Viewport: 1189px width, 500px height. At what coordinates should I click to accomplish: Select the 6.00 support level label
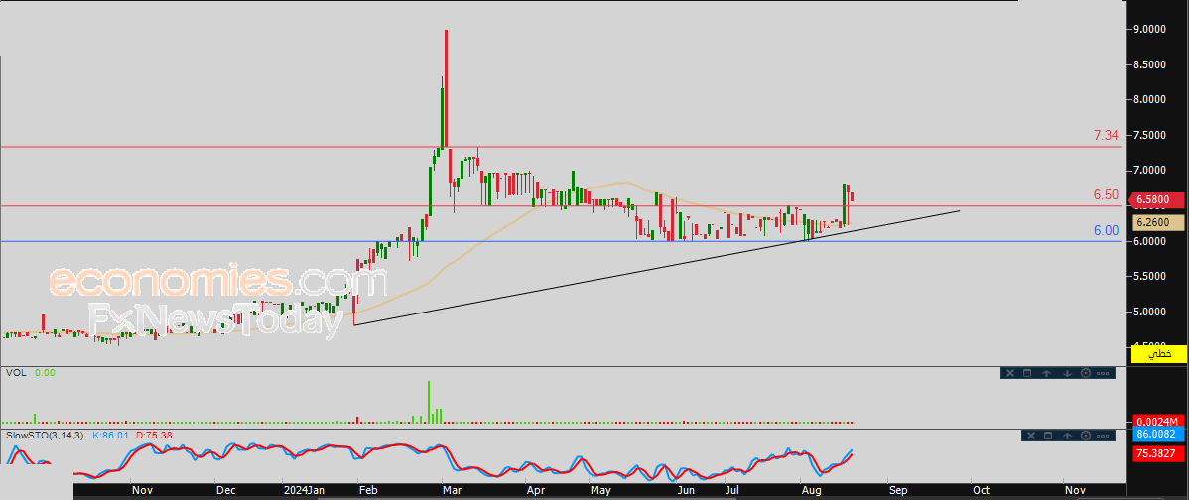[1106, 231]
